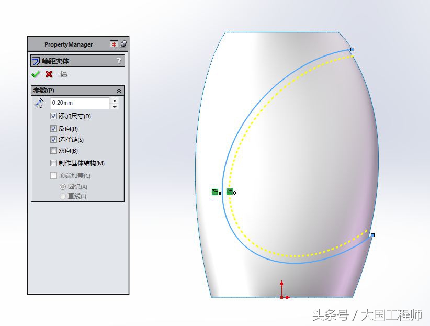Click inside the 0.20mm value field
This screenshot has width=430, height=326.
click(x=78, y=103)
